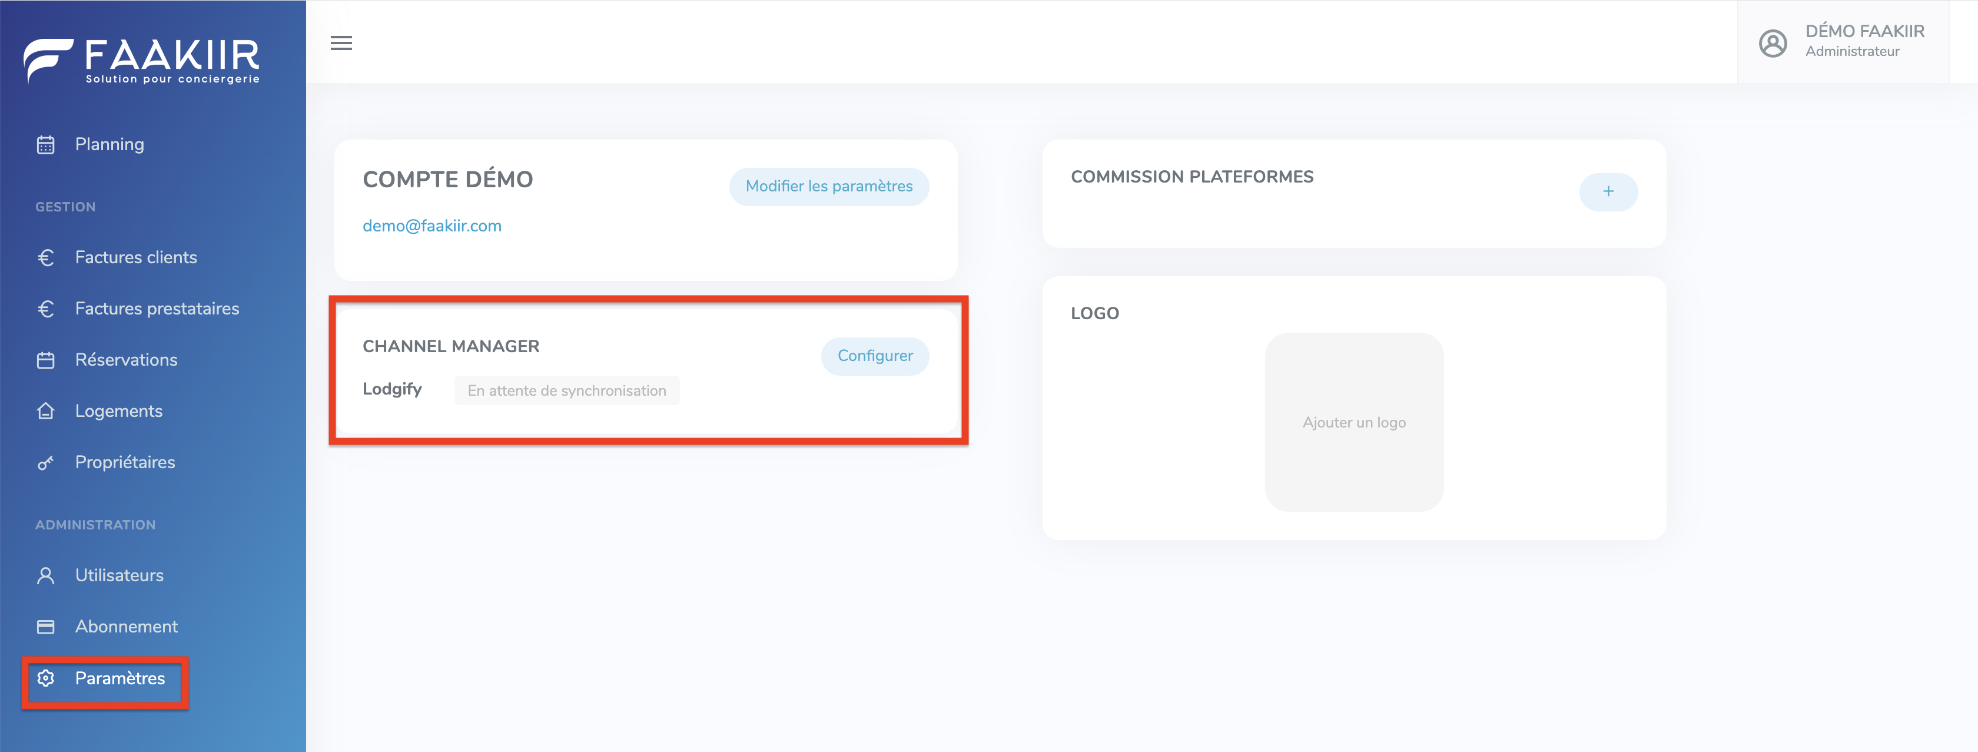Click the Paramètres gear icon

(x=45, y=678)
